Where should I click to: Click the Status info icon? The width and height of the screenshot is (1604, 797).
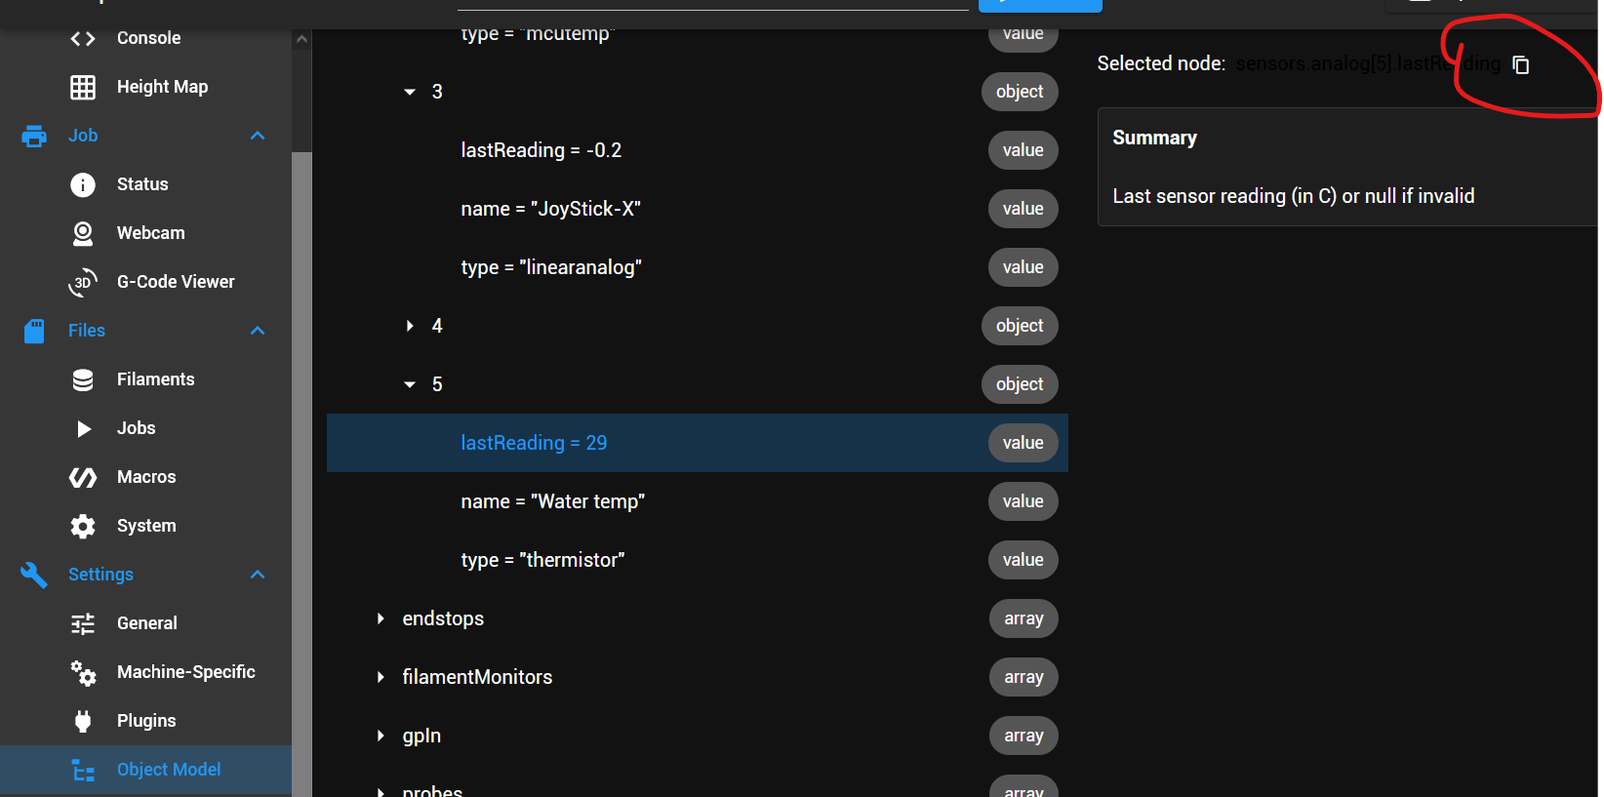coord(83,184)
